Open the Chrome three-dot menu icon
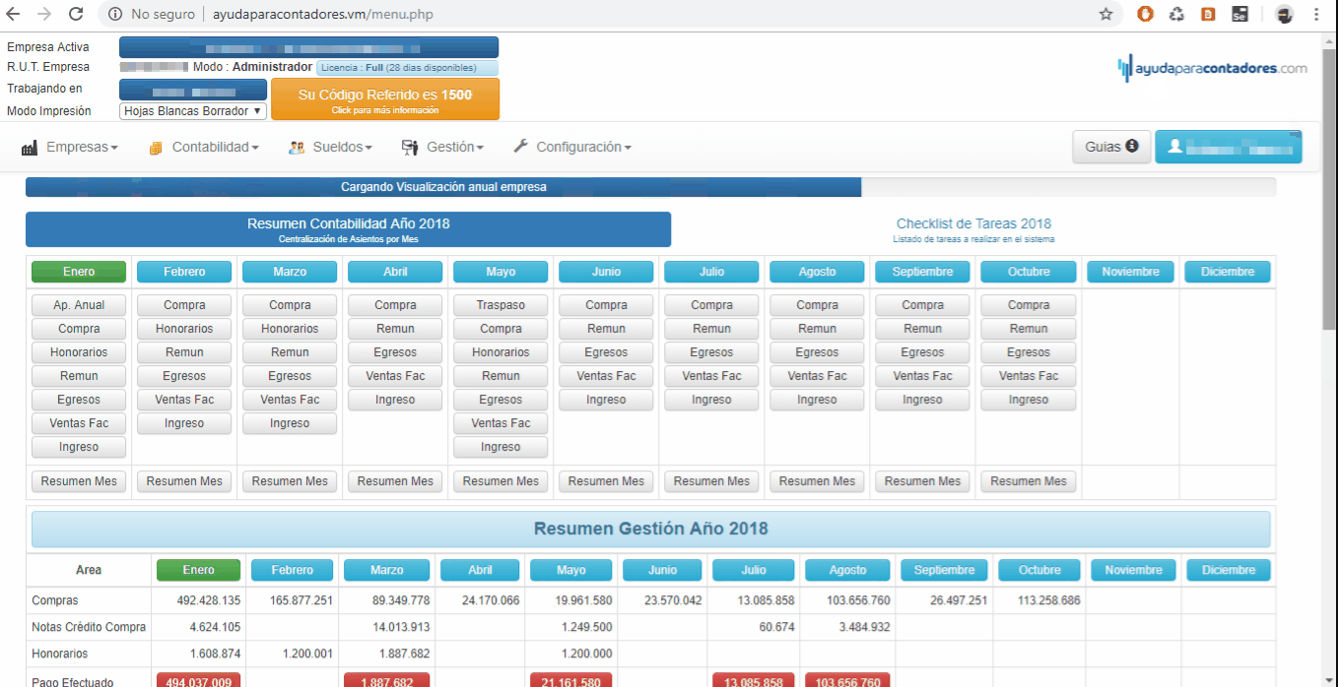1338x687 pixels. point(1316,14)
